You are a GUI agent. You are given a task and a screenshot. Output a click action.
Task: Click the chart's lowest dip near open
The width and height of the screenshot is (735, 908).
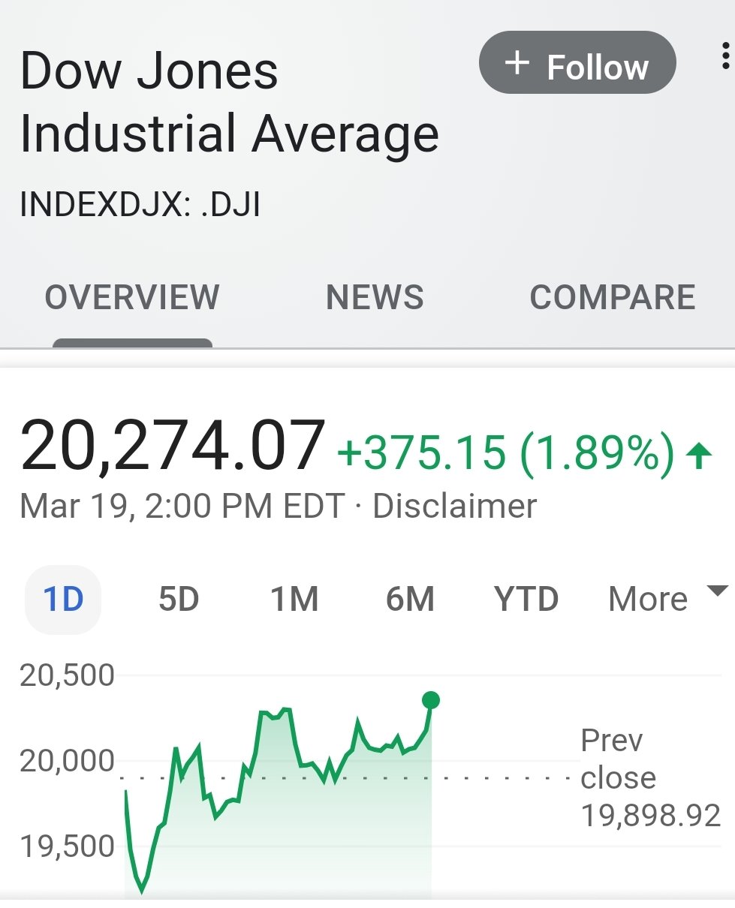pos(142,891)
